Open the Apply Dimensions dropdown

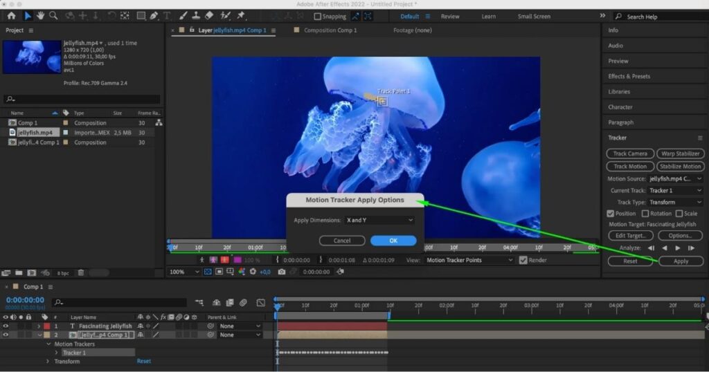click(379, 220)
